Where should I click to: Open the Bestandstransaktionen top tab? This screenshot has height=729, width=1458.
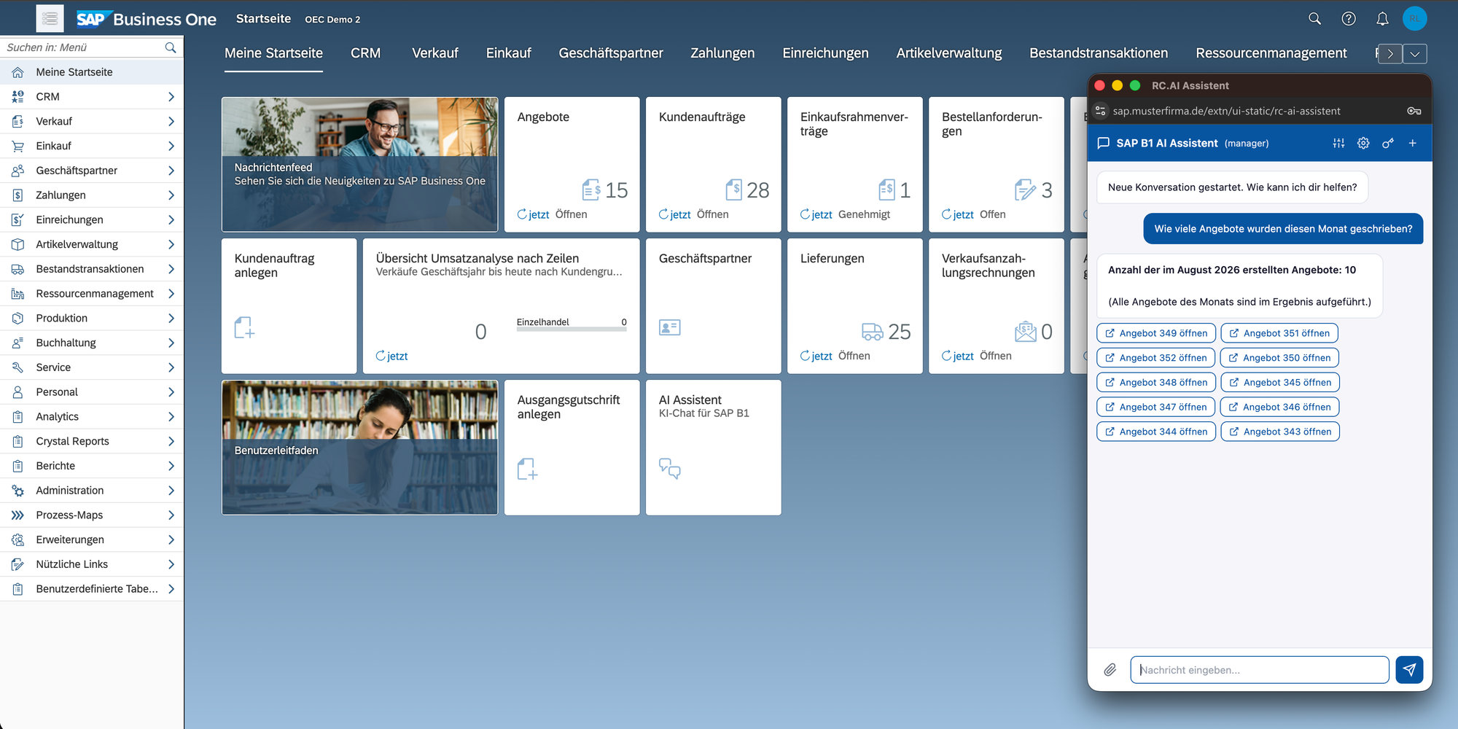tap(1098, 53)
